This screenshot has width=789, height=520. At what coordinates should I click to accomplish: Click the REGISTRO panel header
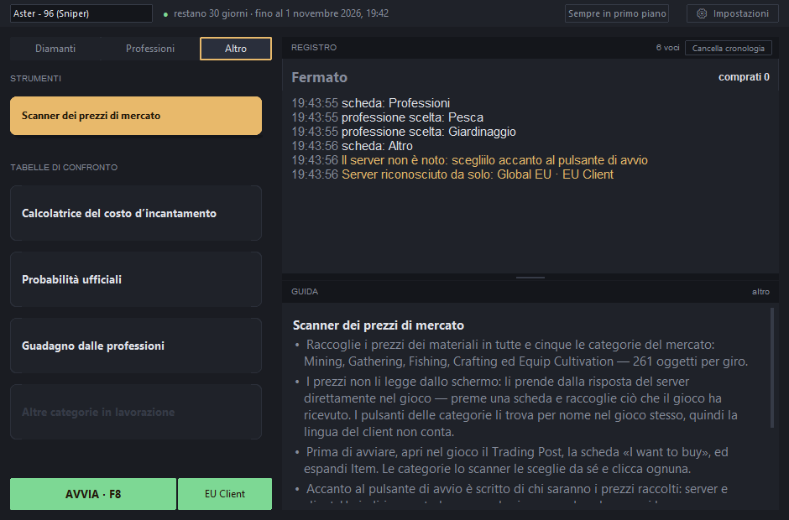(314, 47)
